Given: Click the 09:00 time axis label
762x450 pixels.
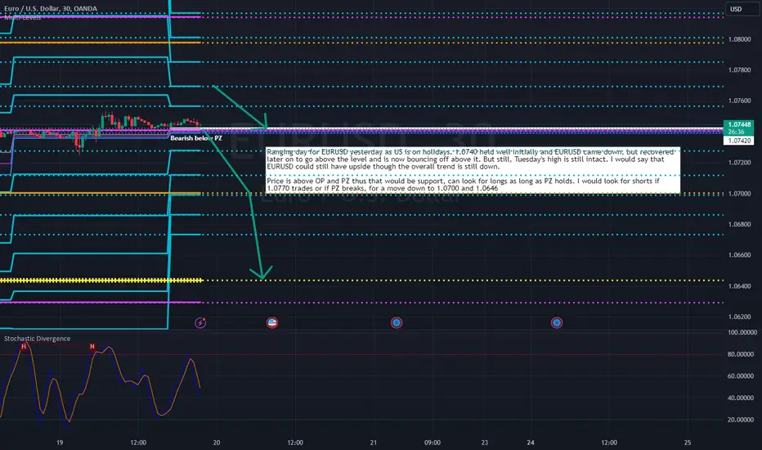Looking at the screenshot, I should coord(432,443).
